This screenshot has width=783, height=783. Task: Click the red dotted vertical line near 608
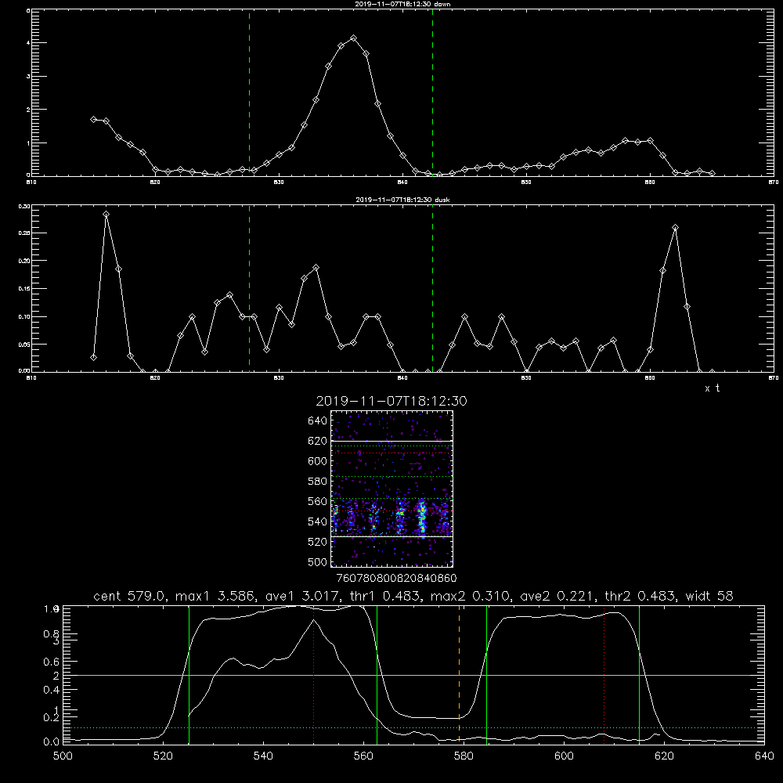(x=604, y=675)
